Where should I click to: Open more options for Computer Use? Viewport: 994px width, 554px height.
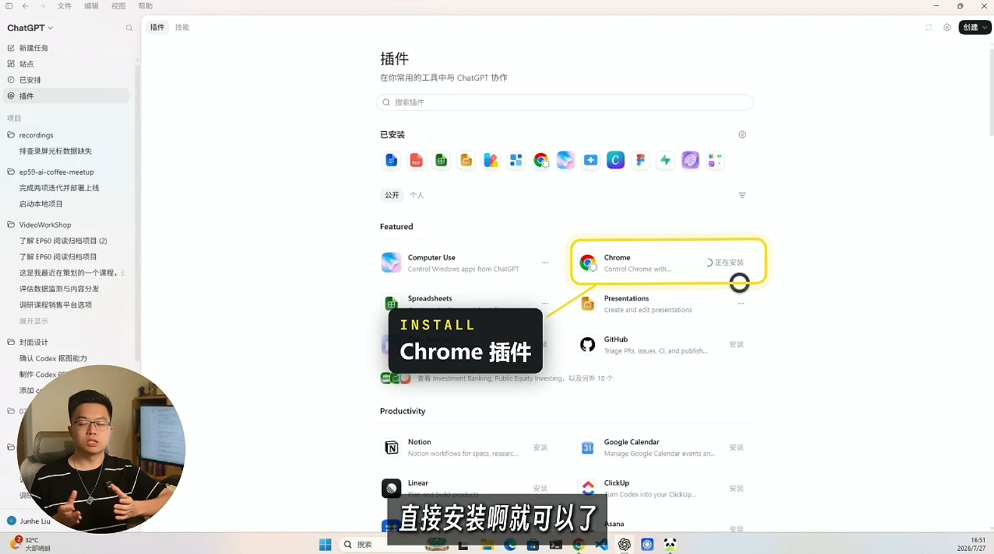pyautogui.click(x=544, y=262)
